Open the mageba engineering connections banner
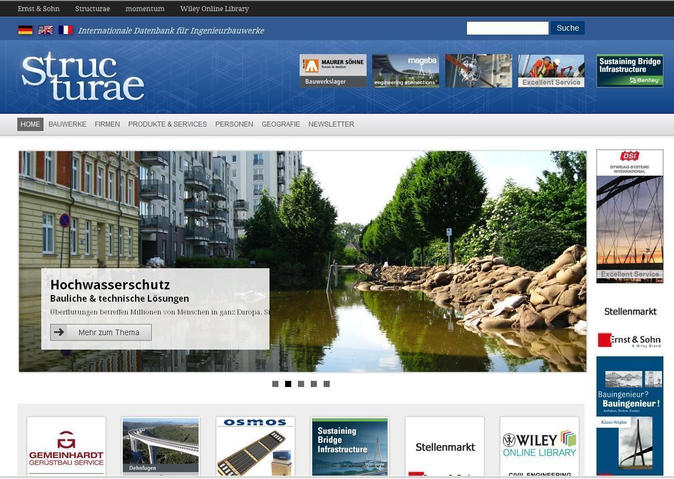The height and width of the screenshot is (479, 674). coord(405,71)
